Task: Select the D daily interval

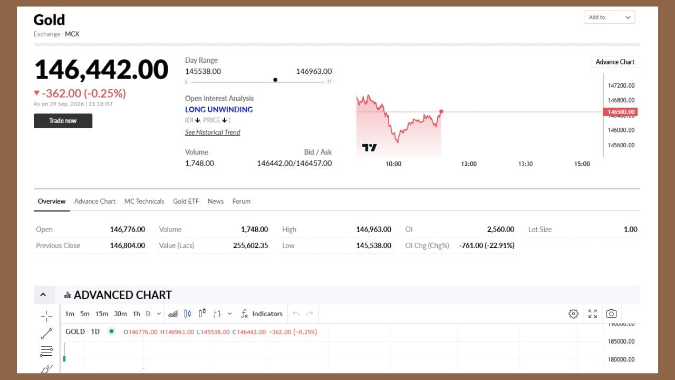Action: 148,313
